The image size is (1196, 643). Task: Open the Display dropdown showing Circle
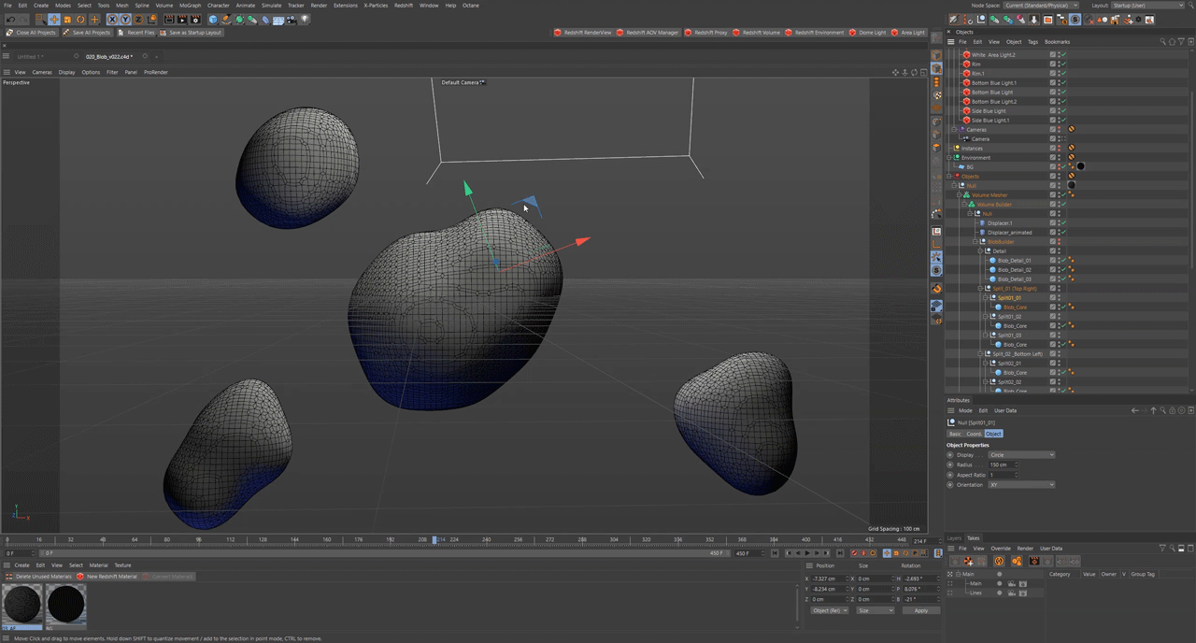(x=1021, y=455)
